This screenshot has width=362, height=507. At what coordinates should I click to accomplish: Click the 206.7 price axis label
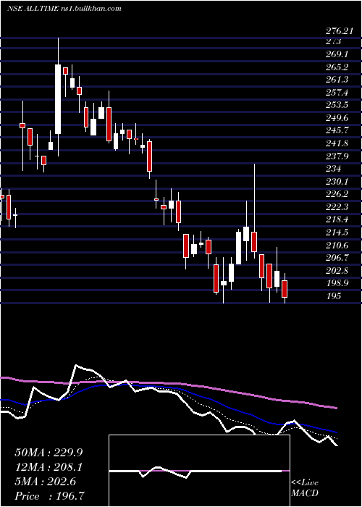pos(337,258)
